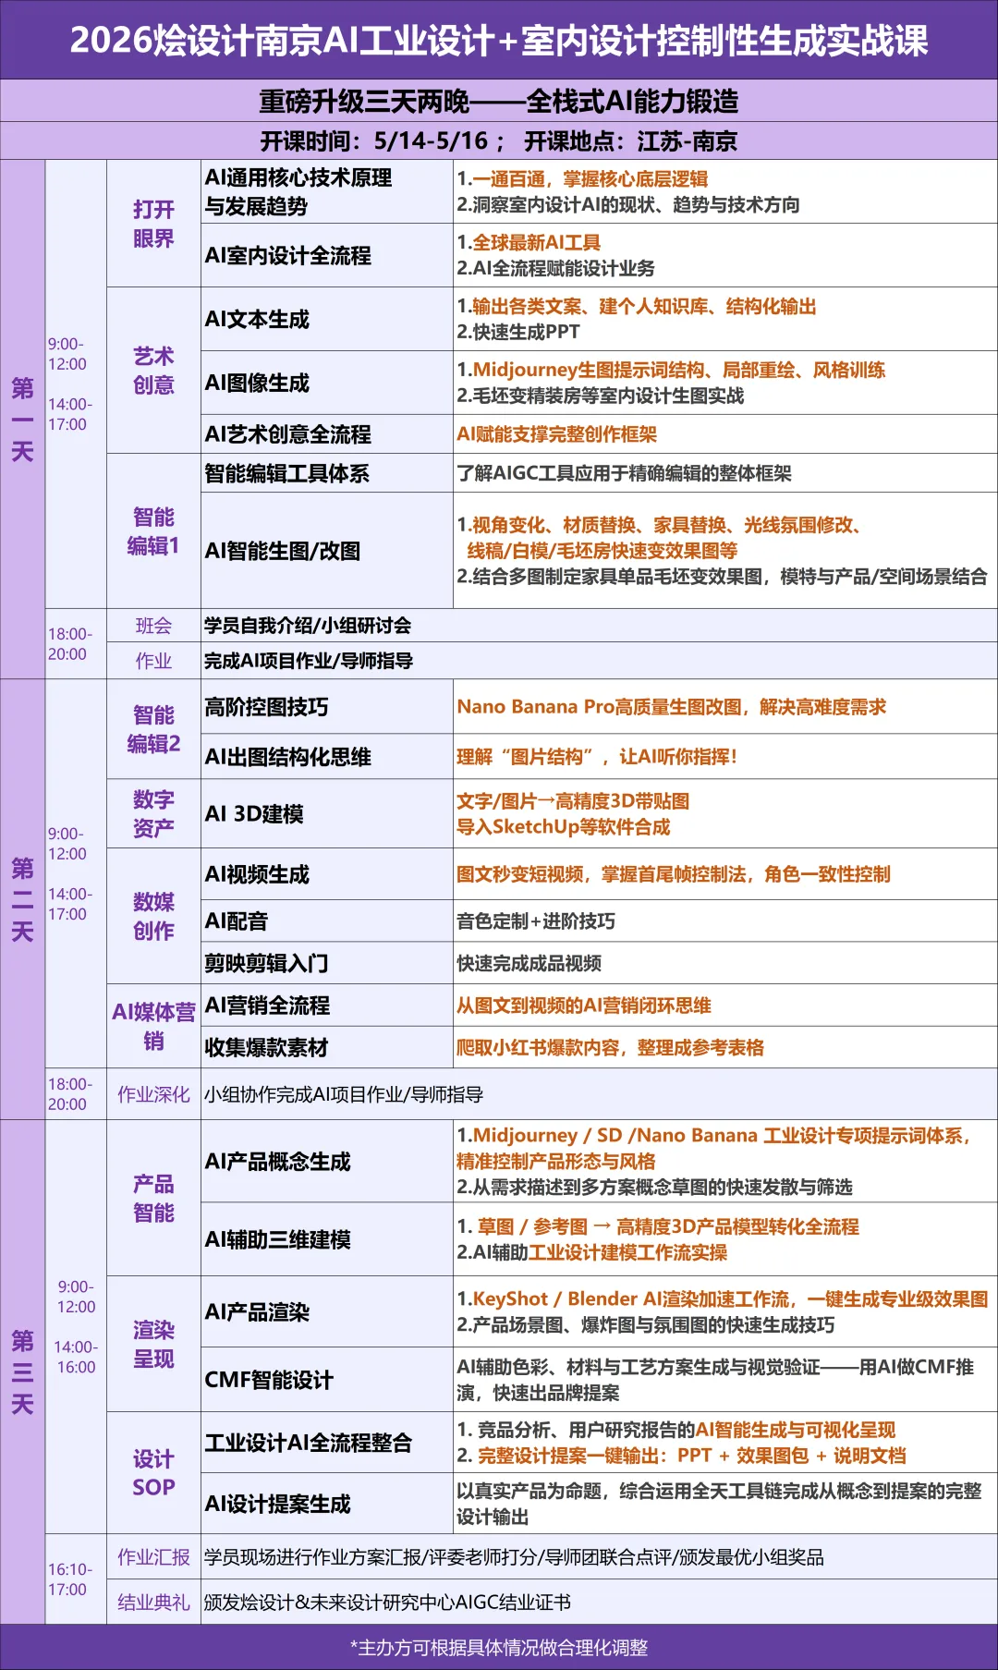Image resolution: width=998 pixels, height=1670 pixels.
Task: Select the '第三天' day label
Action: pos(22,1371)
